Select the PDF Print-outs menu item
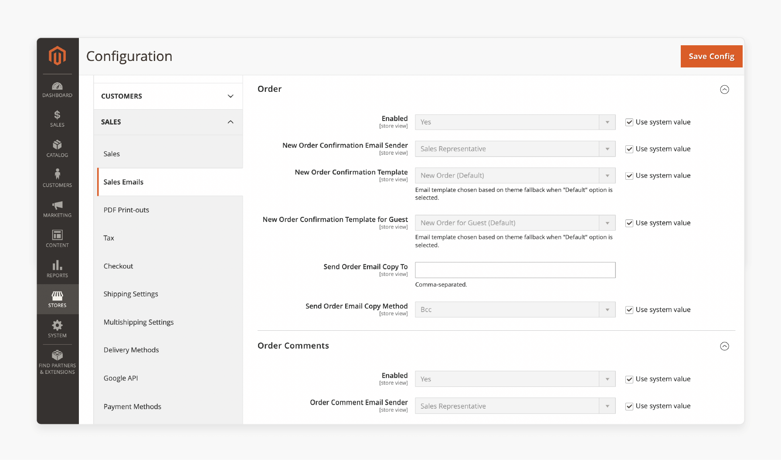This screenshot has width=781, height=460. [x=126, y=210]
